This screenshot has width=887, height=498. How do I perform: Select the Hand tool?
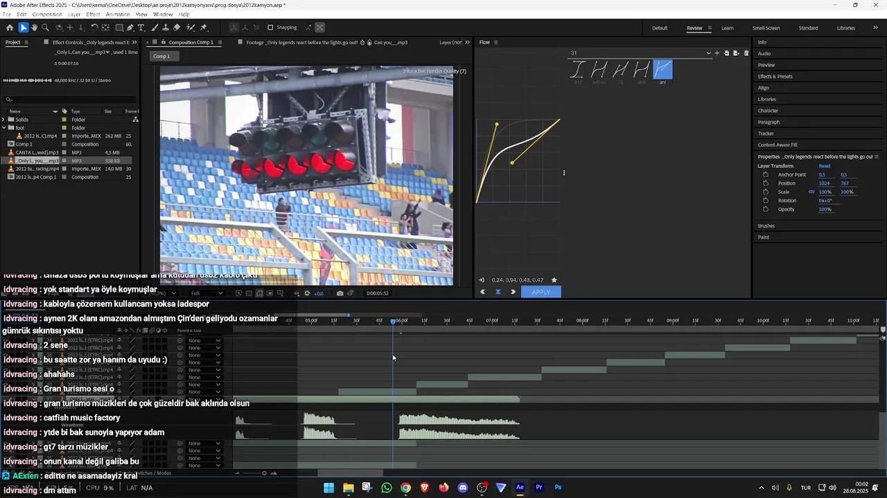click(34, 28)
